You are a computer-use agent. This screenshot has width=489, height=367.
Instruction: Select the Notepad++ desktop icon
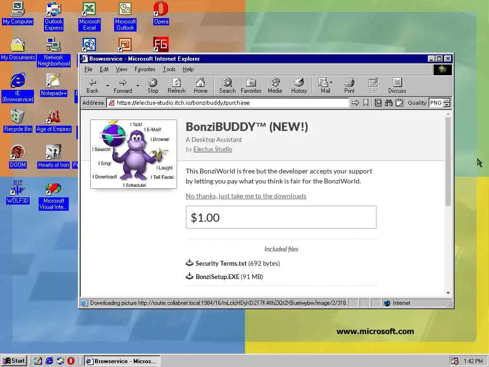pyautogui.click(x=53, y=85)
